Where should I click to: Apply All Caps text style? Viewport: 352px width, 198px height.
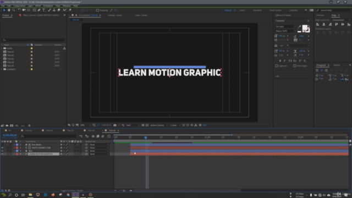tap(290, 61)
